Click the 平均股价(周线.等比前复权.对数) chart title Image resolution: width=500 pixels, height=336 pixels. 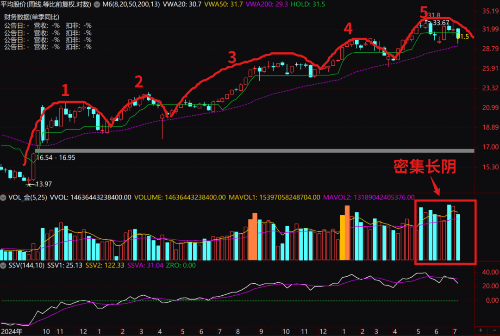tap(46, 5)
